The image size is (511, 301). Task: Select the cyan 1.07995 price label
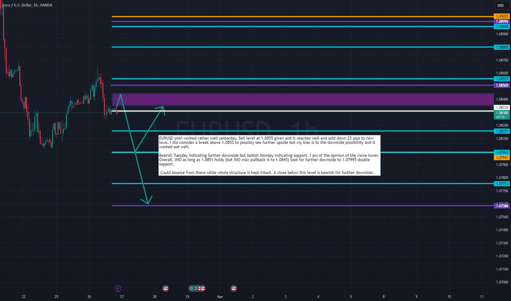coord(502,152)
